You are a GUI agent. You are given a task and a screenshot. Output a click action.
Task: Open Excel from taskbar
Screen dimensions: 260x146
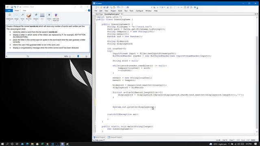[42, 144]
